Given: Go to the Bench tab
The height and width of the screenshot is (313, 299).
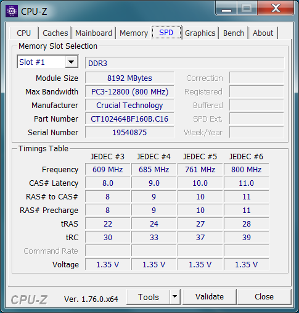Looking at the screenshot, I should tap(234, 33).
